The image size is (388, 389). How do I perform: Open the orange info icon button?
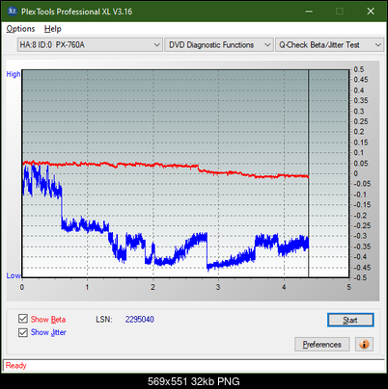[x=364, y=345]
